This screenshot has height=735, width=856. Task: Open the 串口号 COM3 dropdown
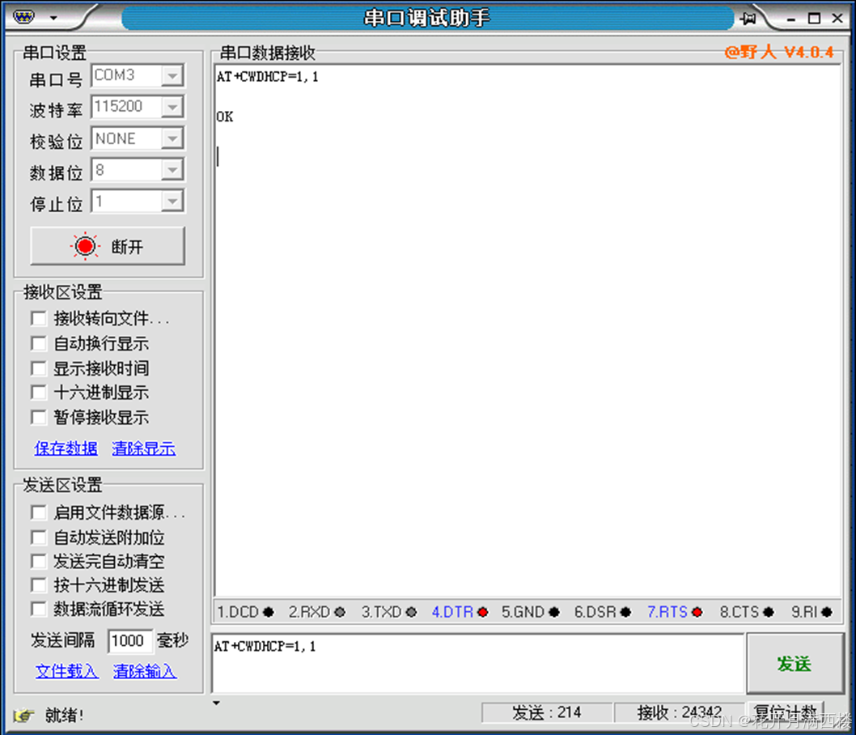[172, 74]
